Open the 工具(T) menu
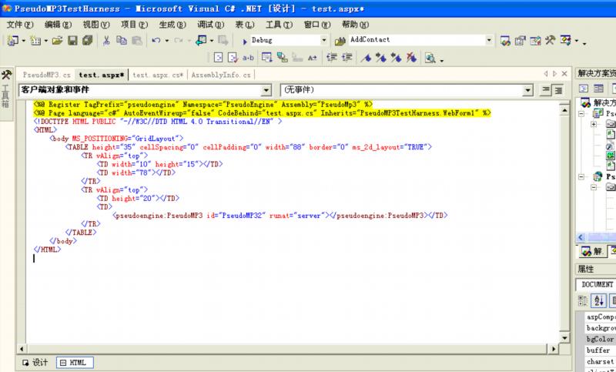 tap(279, 25)
